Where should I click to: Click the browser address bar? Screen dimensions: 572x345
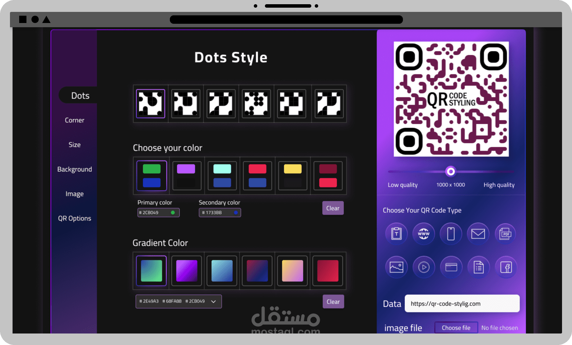(286, 20)
